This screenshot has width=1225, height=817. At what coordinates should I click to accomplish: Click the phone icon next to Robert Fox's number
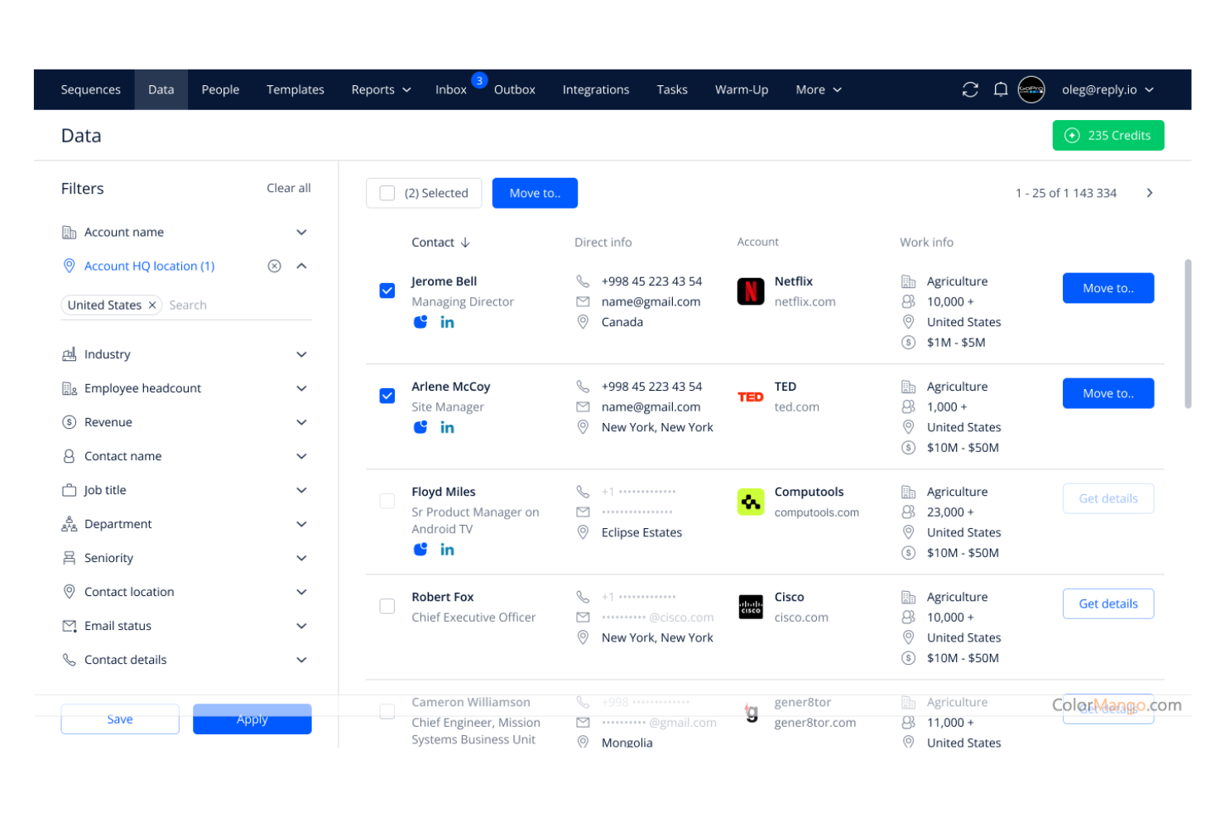click(583, 596)
